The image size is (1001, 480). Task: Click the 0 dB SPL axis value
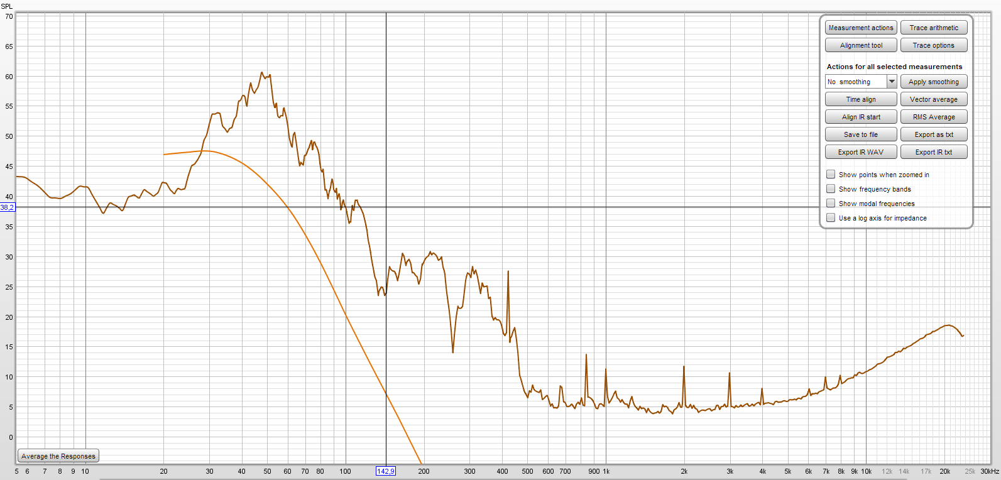pos(11,437)
